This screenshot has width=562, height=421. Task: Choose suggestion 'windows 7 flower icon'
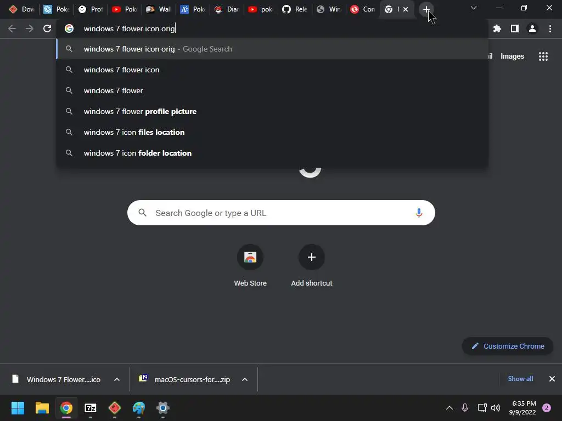[272, 70]
